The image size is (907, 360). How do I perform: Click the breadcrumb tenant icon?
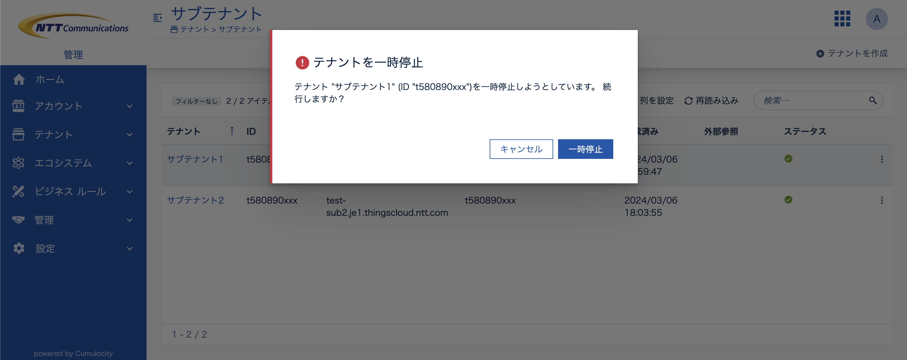tap(174, 29)
